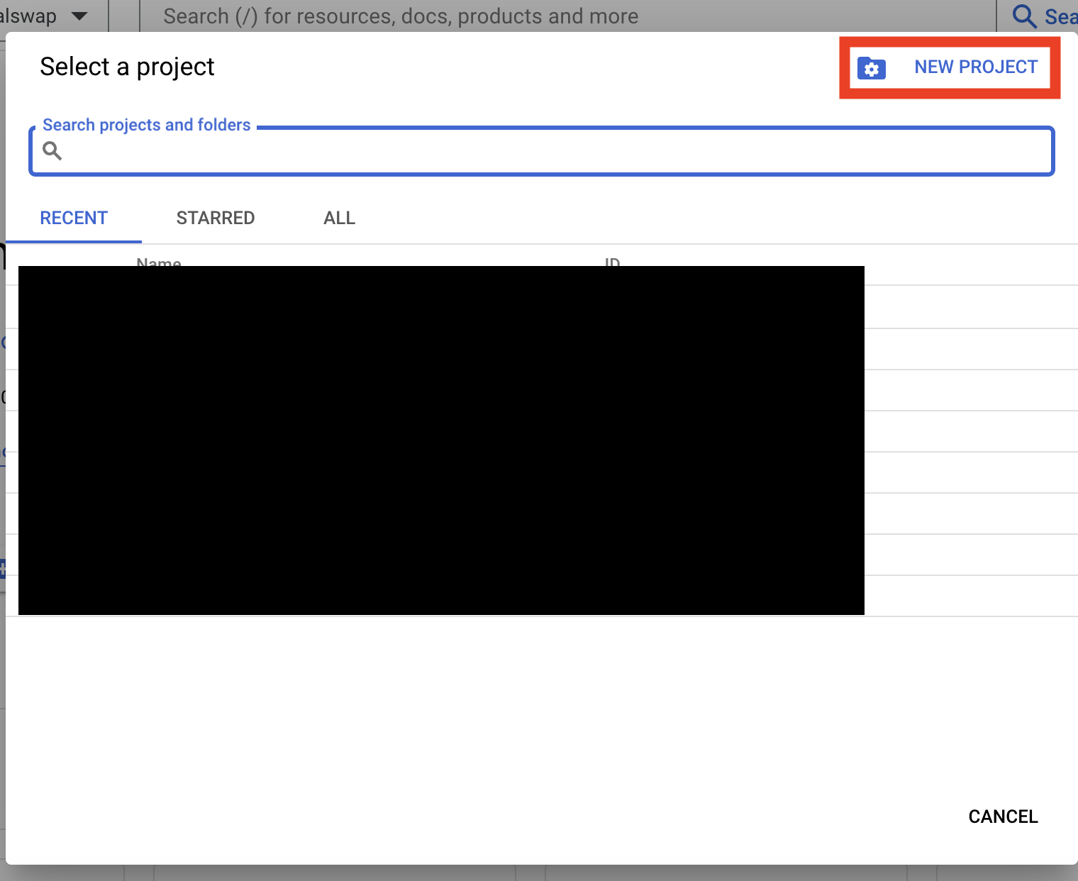The image size is (1078, 881).
Task: Open the STARRED tab
Action: click(x=215, y=218)
